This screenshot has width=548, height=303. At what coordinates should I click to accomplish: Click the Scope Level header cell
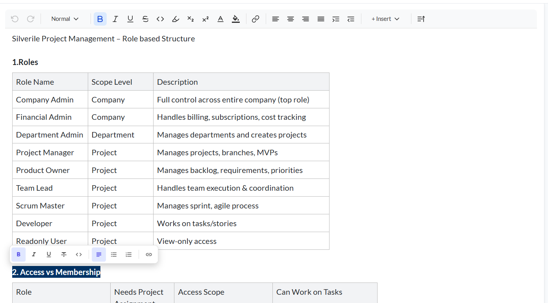click(x=120, y=82)
